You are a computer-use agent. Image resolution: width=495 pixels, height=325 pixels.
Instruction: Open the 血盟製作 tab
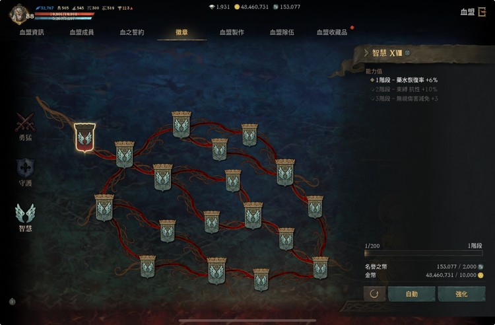232,32
